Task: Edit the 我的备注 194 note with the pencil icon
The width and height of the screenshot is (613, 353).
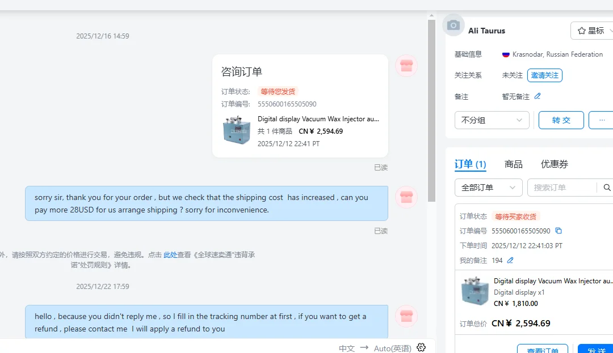Action: pos(510,260)
